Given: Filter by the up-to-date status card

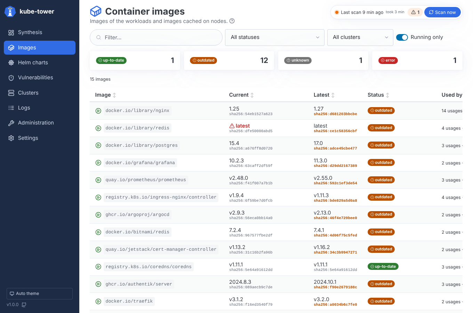Looking at the screenshot, I should [x=135, y=61].
